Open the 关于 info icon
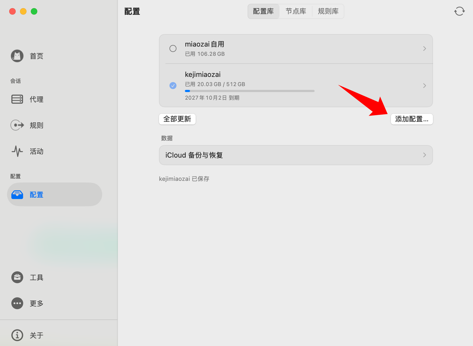The image size is (473, 346). pos(17,335)
